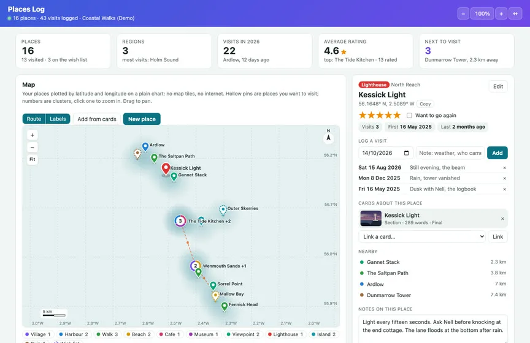Tick the Want to go again checkbox

tap(409, 116)
